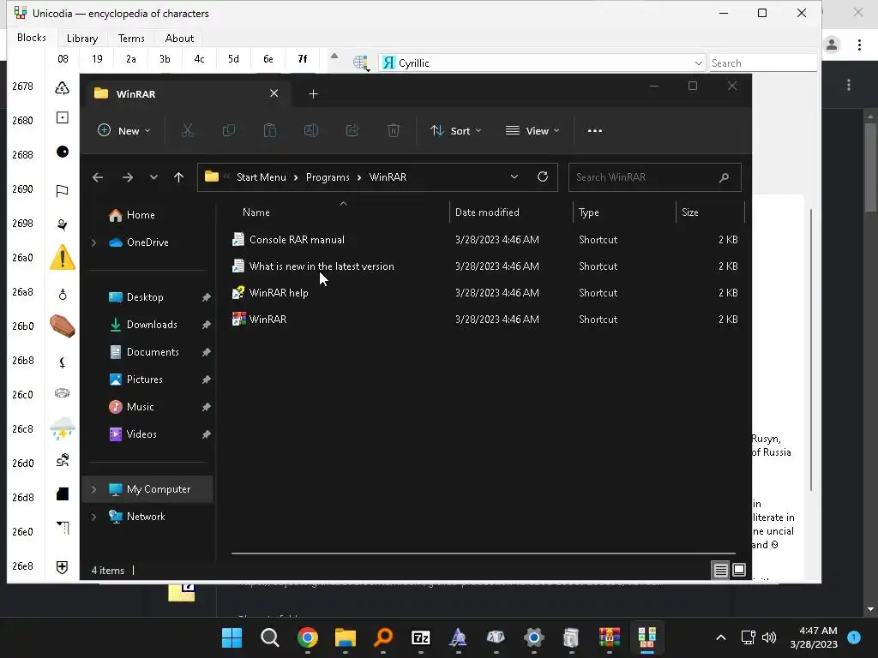Open the View dropdown in Explorer
Screen dimensions: 878x658
532,130
